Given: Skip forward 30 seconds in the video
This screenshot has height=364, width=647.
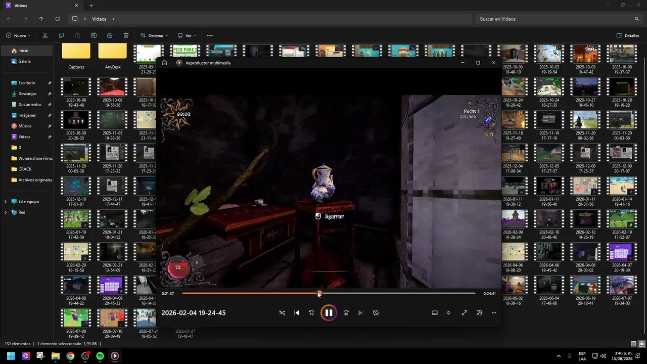Looking at the screenshot, I should click(346, 313).
